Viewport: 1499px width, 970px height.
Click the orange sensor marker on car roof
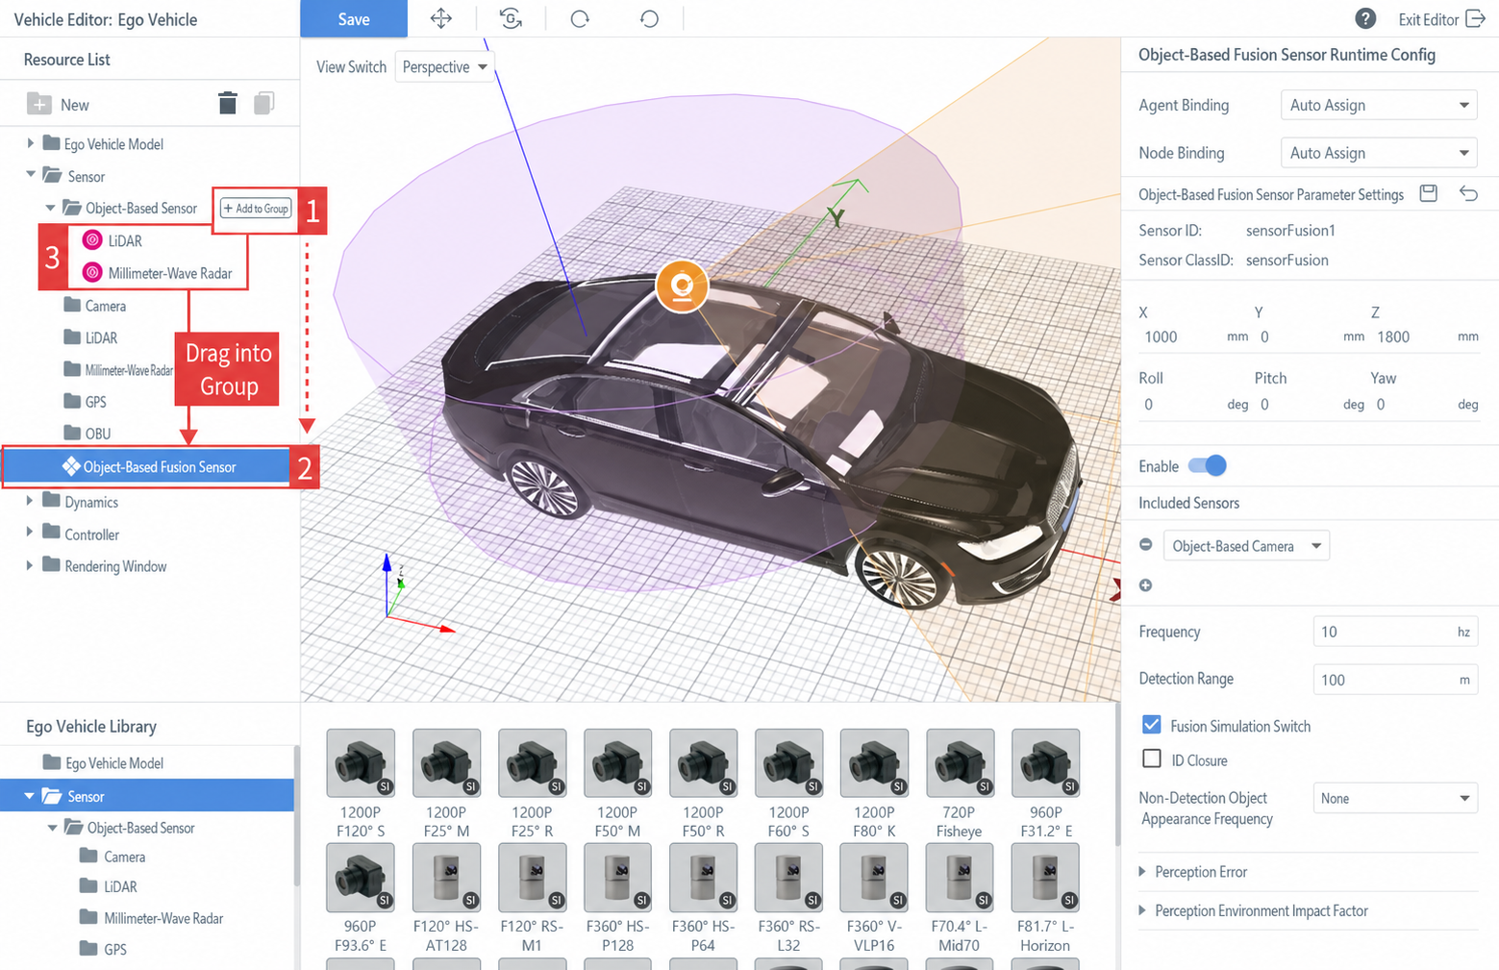click(x=682, y=286)
